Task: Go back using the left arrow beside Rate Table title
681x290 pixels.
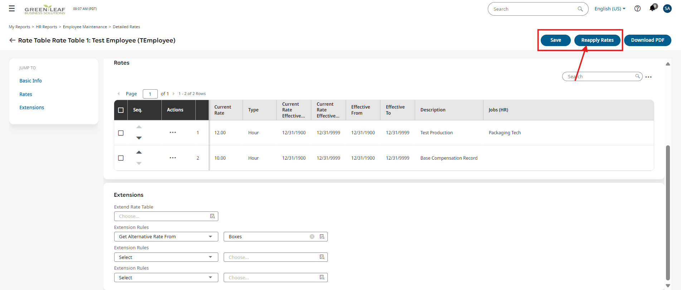Action: [12, 40]
